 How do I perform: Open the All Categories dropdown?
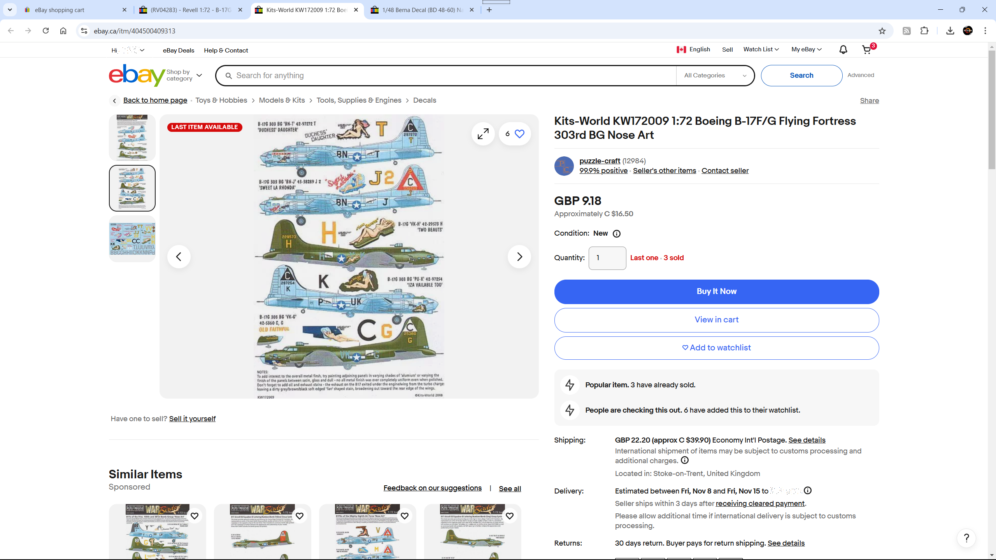(715, 75)
